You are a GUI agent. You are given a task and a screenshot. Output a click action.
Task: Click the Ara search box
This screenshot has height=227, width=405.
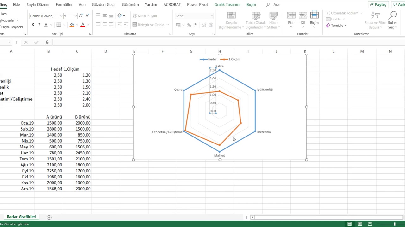273,5
